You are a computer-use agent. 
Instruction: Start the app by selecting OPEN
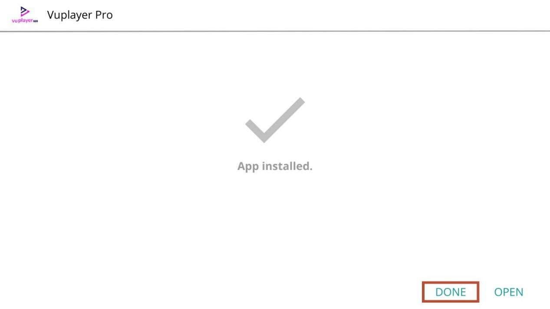[509, 292]
